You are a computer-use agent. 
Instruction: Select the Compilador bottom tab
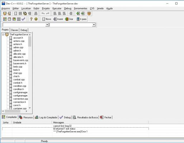[x=9, y=117]
